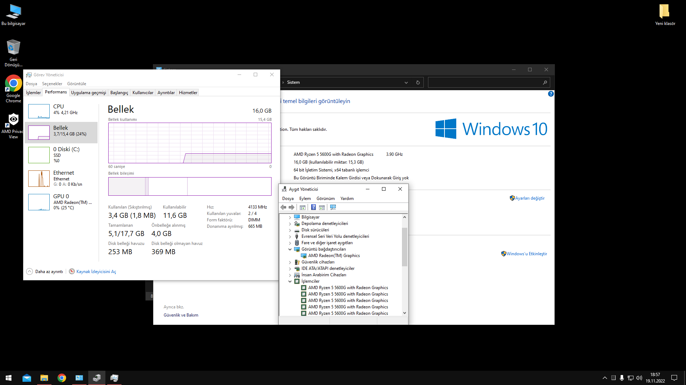Click the Device Manager vertical scrollbar thumb
This screenshot has height=385, width=686.
point(404,246)
